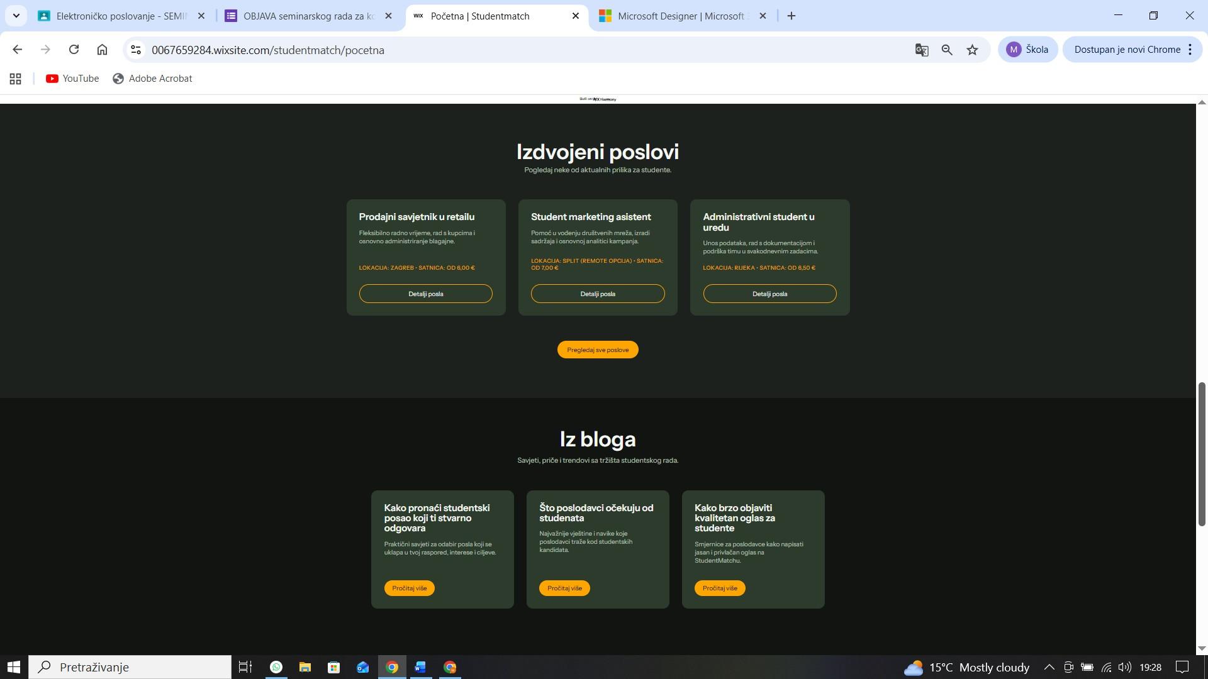The image size is (1208, 679).
Task: Open Word from the taskbar
Action: click(x=420, y=667)
